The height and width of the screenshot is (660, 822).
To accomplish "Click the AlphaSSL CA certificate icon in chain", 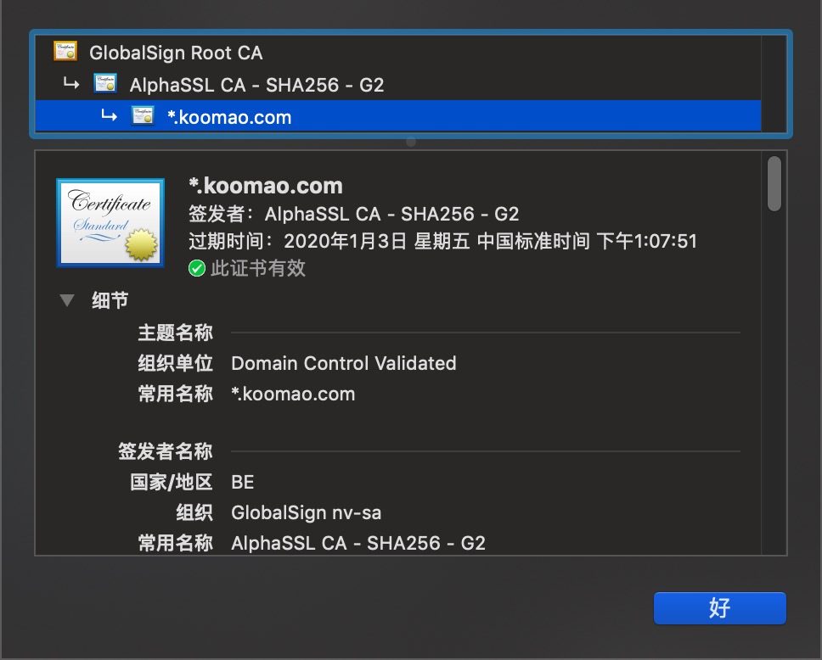I will [x=104, y=83].
